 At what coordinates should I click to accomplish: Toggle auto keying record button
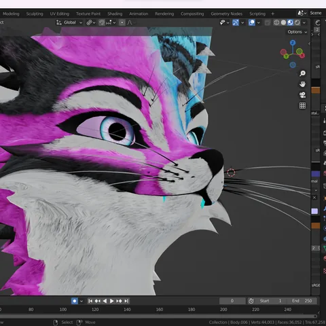tap(75, 301)
